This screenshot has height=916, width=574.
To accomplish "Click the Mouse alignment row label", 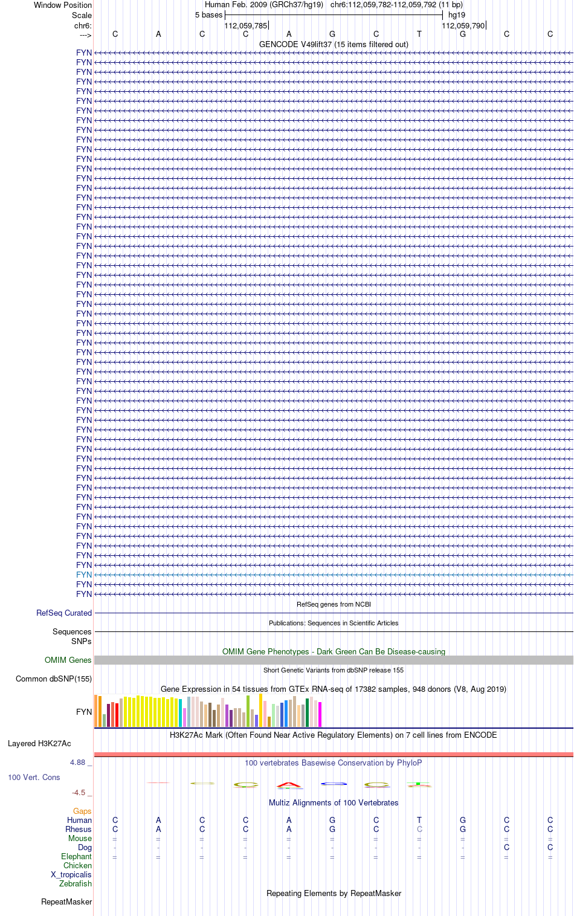I will (80, 838).
